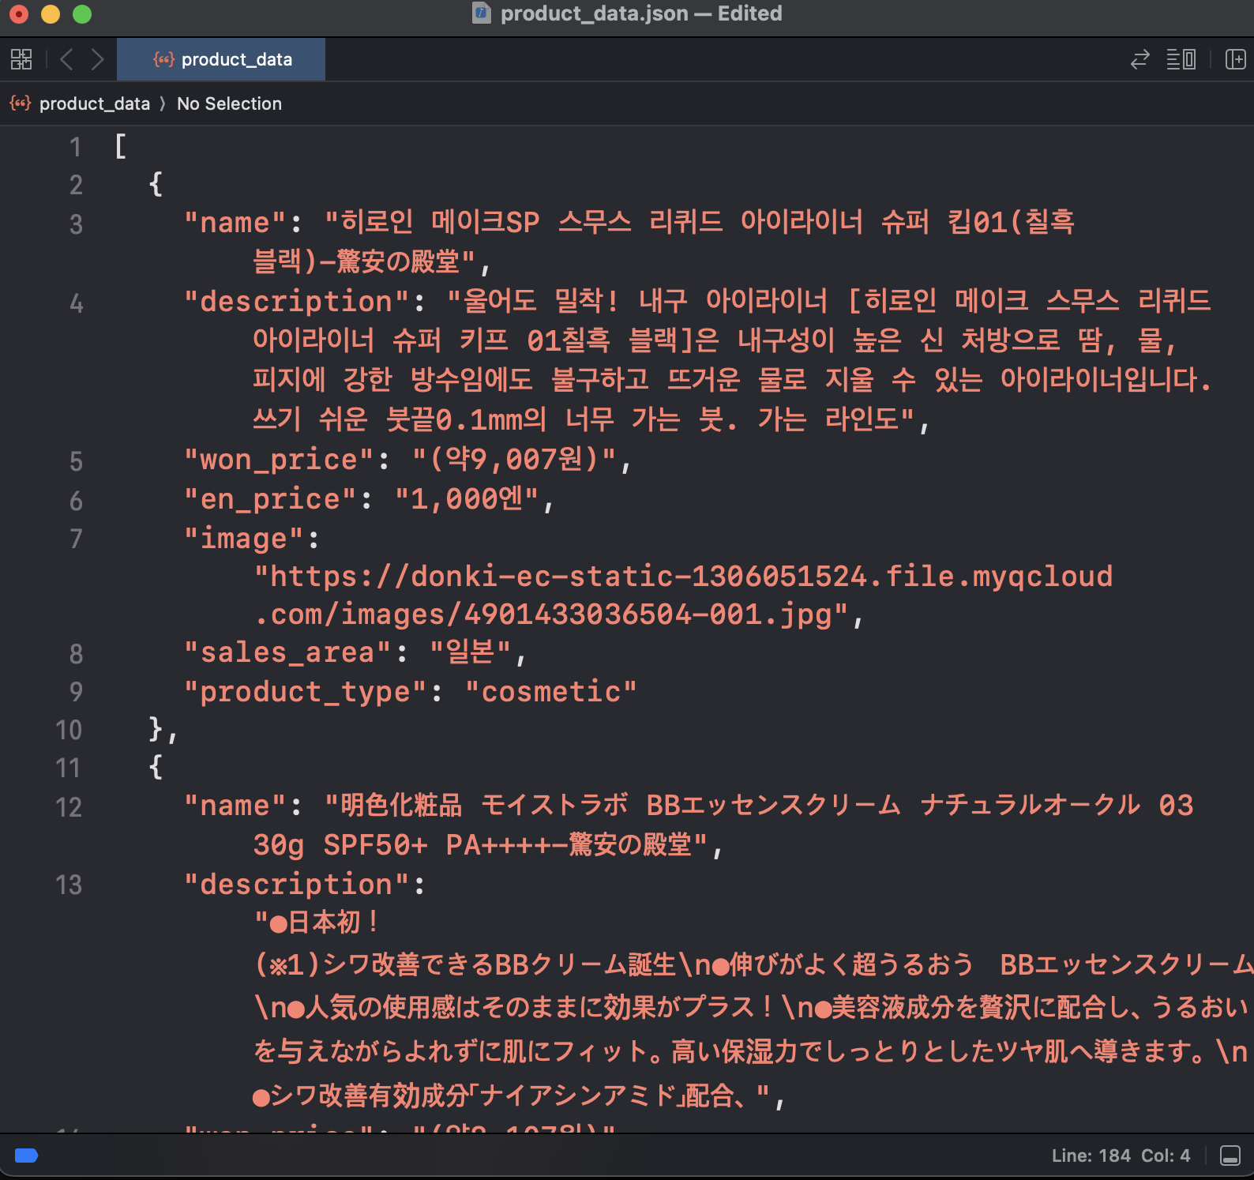
Task: Click the "product_type" key on line 9
Action: [305, 692]
